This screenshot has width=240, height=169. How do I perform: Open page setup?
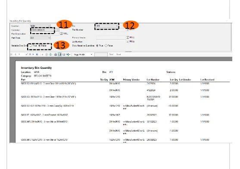64,54
